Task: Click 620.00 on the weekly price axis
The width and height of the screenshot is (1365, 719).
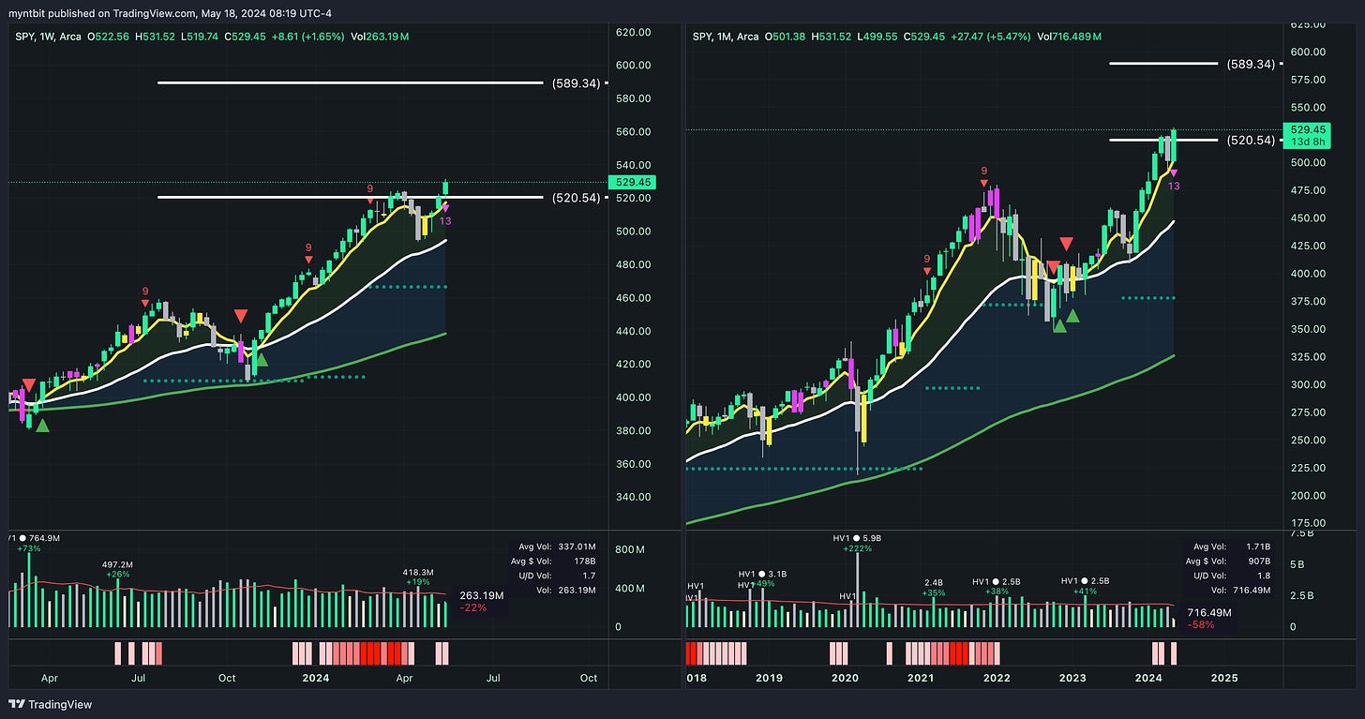Action: [x=633, y=32]
